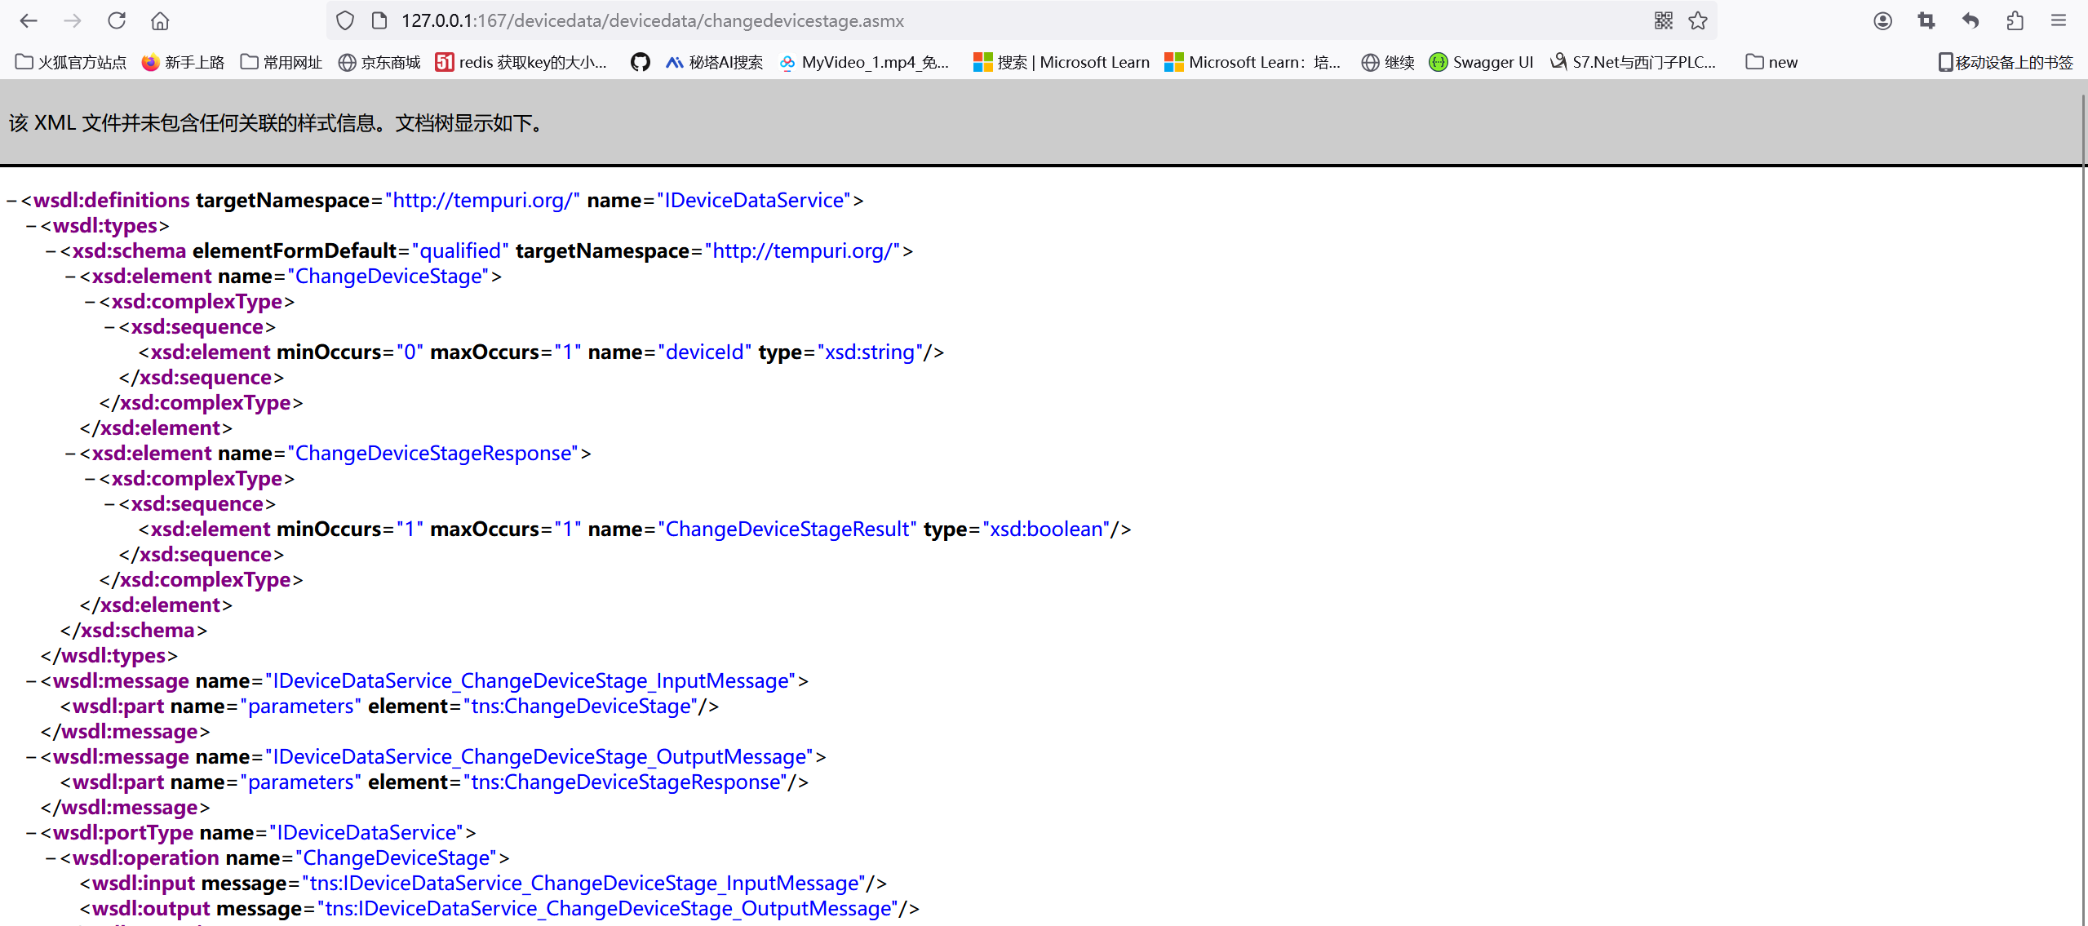The height and width of the screenshot is (926, 2088).
Task: Open the 搜索 | Microsoft Learn bookmark
Action: [1062, 62]
